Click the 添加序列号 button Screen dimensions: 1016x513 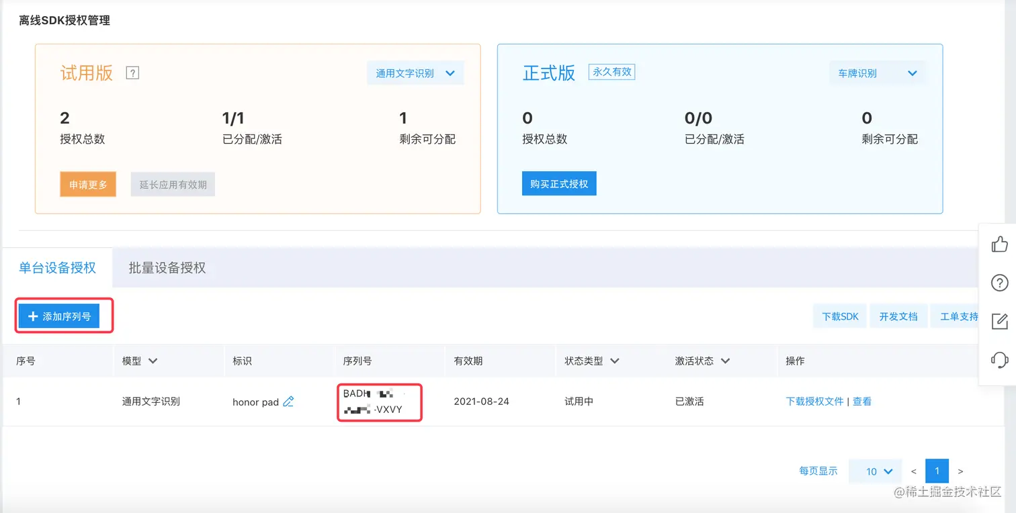(59, 316)
